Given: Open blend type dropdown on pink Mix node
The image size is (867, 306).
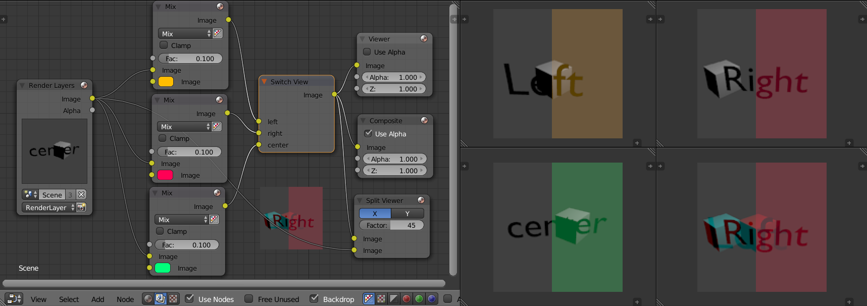Looking at the screenshot, I should 184,127.
